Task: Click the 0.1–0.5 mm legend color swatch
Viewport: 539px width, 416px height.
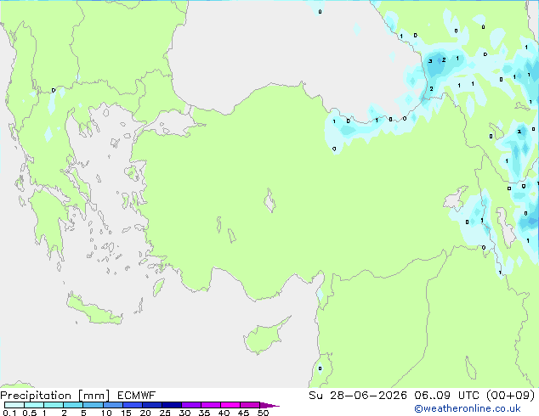Action: point(14,405)
